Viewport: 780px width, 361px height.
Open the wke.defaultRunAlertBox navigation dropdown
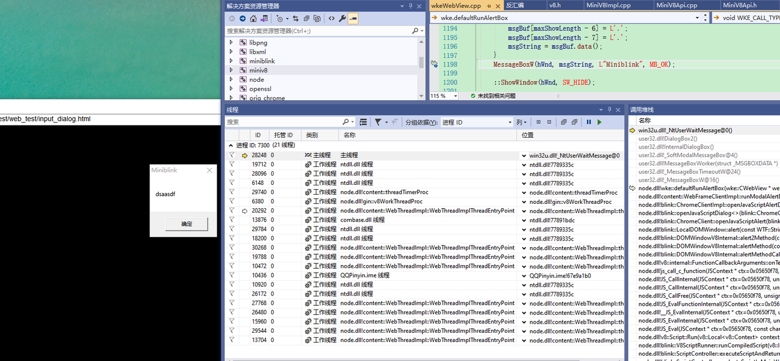tap(697, 17)
